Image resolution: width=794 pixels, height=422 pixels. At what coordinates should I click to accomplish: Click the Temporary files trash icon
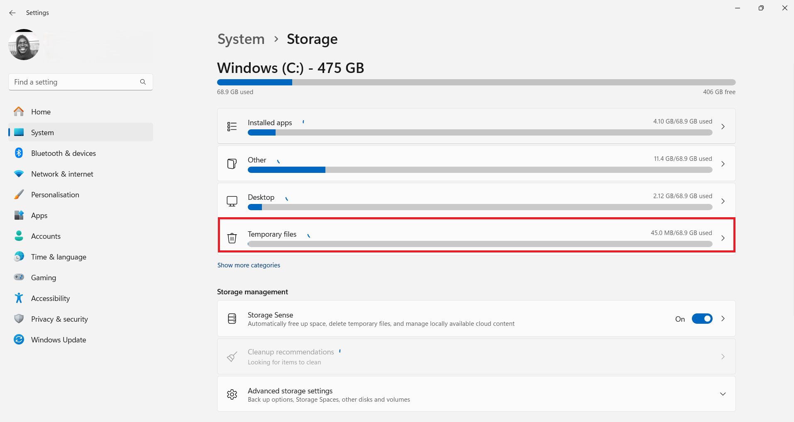(232, 238)
